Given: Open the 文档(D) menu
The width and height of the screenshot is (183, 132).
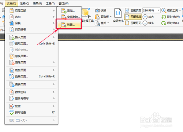Looking at the screenshot, I should (x=11, y=3).
